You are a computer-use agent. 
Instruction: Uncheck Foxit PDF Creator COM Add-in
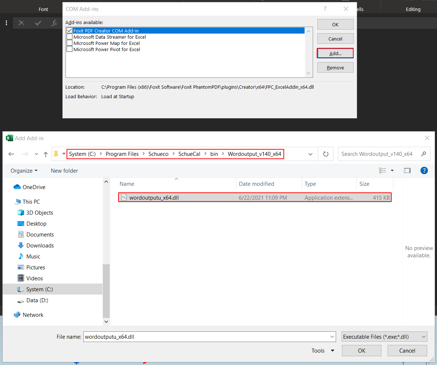tap(69, 31)
